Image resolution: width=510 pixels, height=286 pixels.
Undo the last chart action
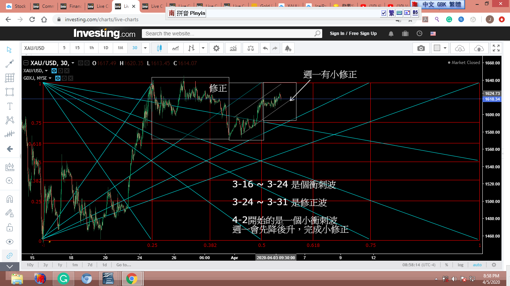(265, 48)
